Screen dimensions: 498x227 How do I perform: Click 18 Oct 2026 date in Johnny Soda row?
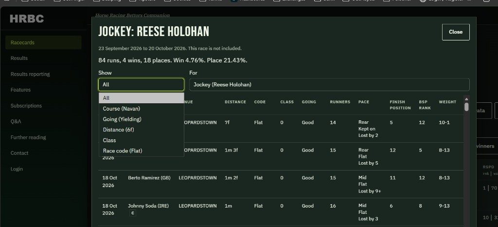pos(109,209)
